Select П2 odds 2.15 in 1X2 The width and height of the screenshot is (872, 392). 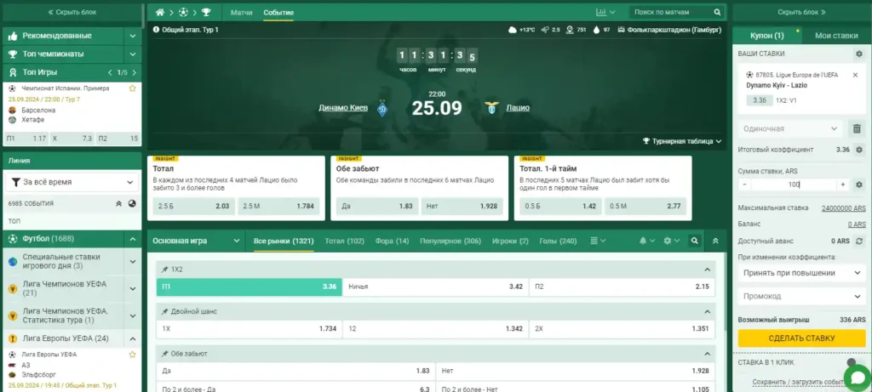pos(622,287)
